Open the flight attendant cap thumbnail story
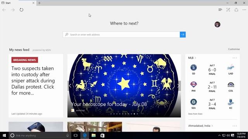This screenshot has width=248, height=139. (x=36, y=127)
